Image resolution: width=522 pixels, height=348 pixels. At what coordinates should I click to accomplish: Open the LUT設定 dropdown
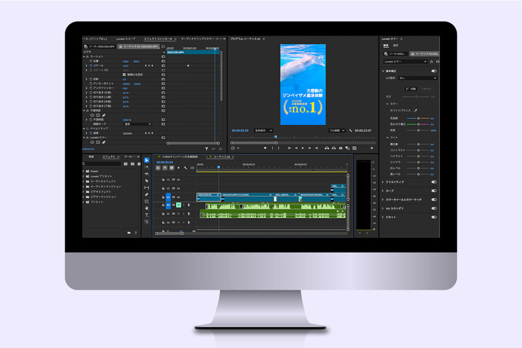point(417,78)
